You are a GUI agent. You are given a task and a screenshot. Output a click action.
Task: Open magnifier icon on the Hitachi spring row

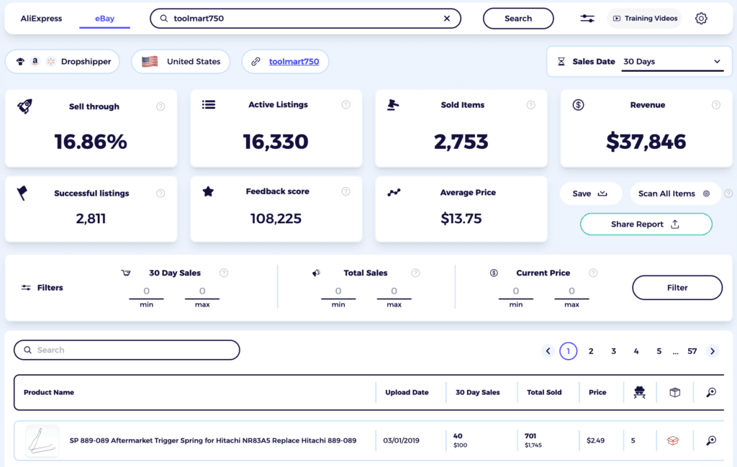click(710, 440)
